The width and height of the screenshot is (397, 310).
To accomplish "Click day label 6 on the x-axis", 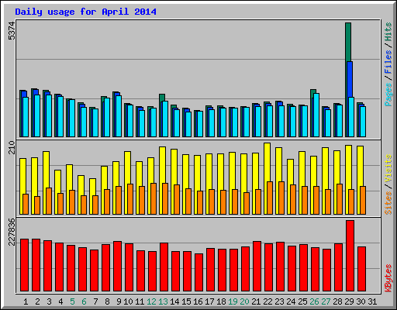I will pos(84,301).
